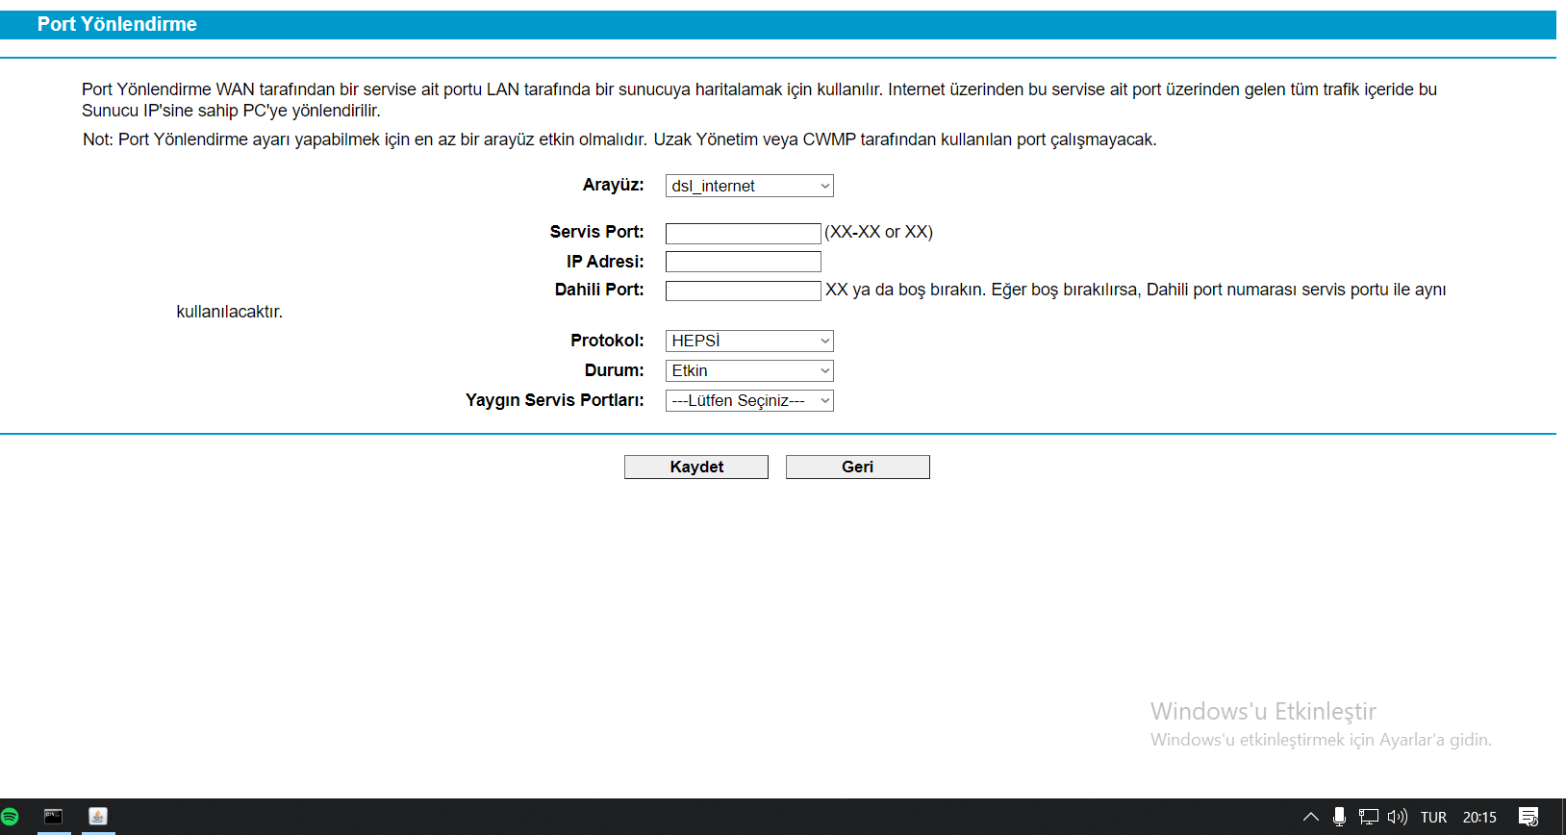Switch to the Command Prompt taskbar icon
The width and height of the screenshot is (1566, 835).
point(53,817)
